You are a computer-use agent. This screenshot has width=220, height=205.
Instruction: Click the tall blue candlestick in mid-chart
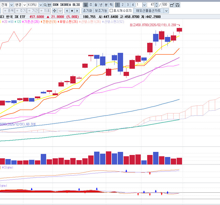120,62
